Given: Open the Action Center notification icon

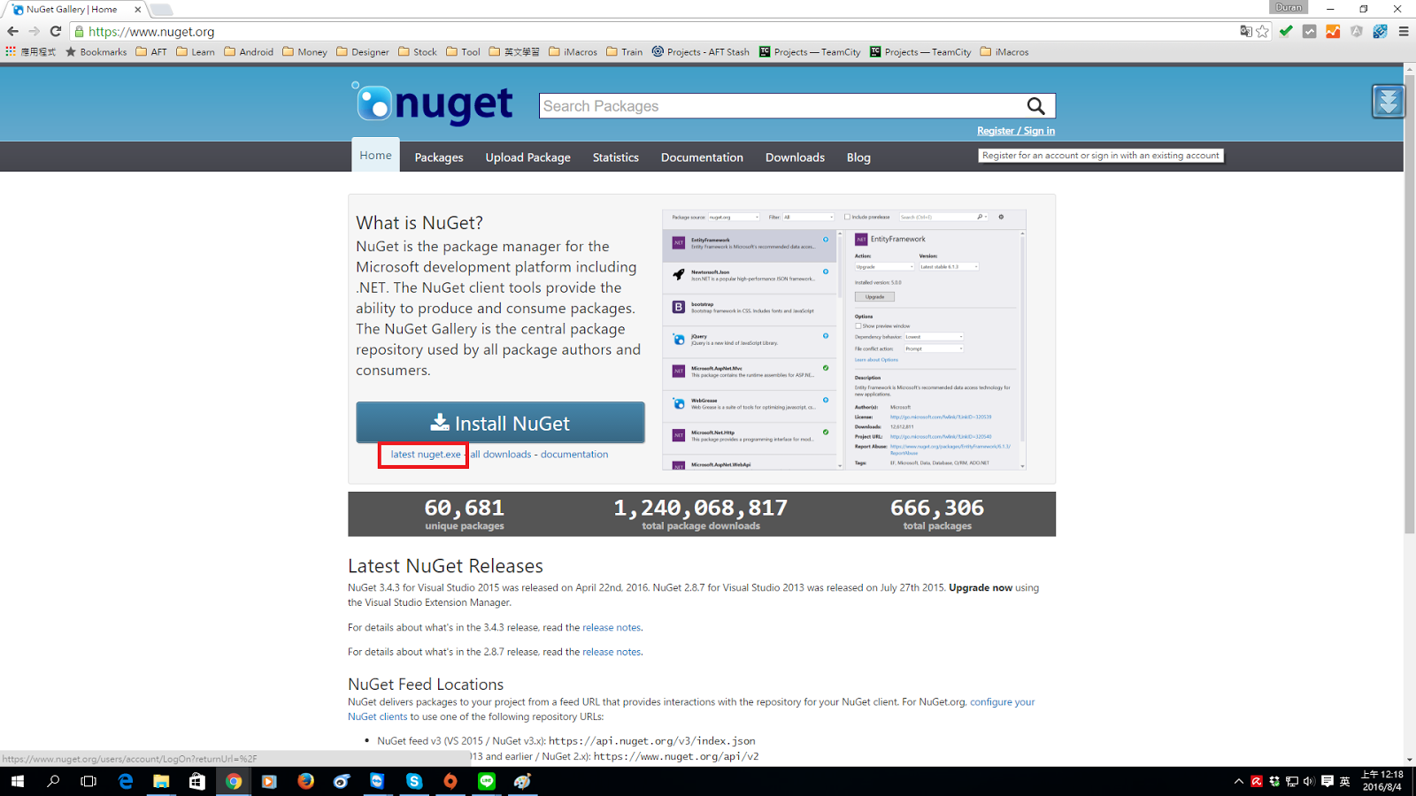Looking at the screenshot, I should [x=1327, y=781].
